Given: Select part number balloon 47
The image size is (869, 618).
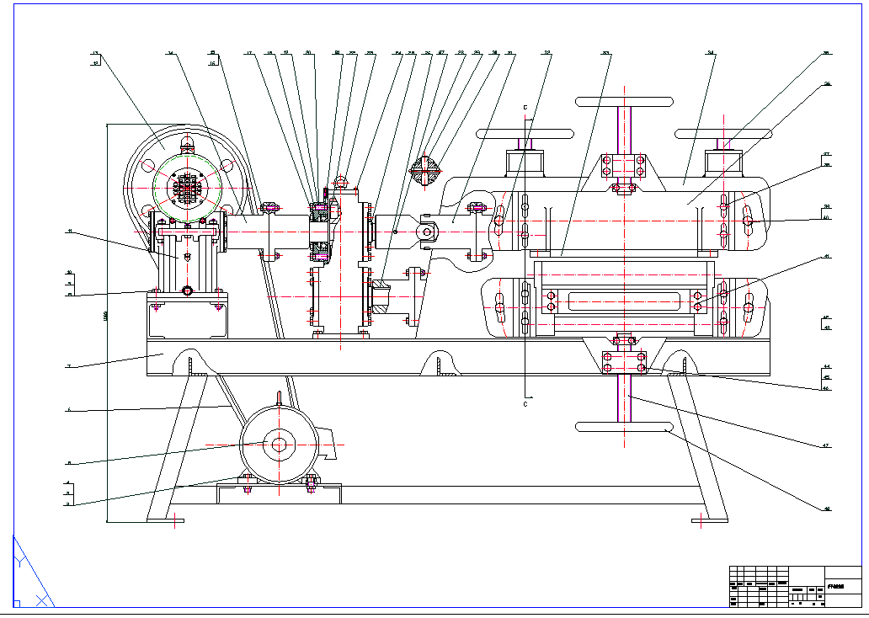Looking at the screenshot, I should point(826,445).
